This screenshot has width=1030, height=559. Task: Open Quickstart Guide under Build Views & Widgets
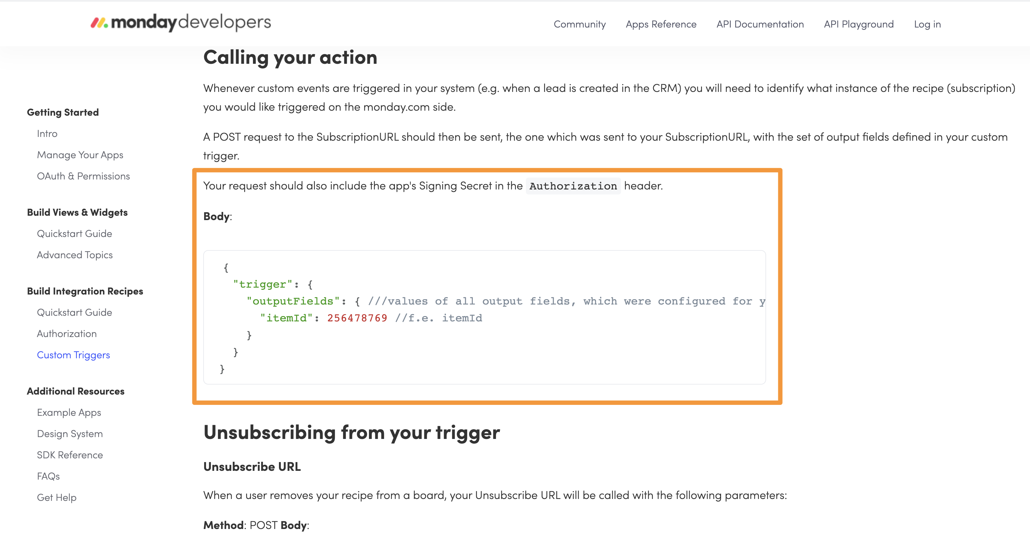coord(74,234)
